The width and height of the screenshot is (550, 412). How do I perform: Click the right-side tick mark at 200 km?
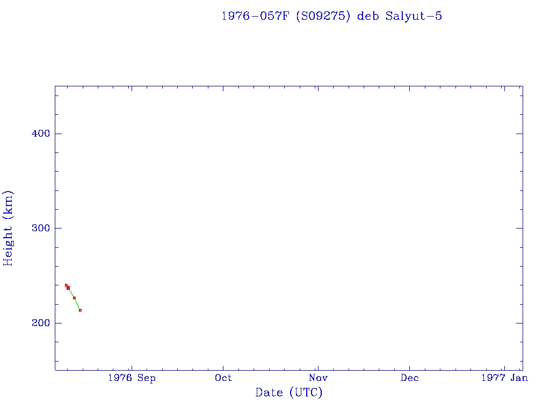[519, 323]
